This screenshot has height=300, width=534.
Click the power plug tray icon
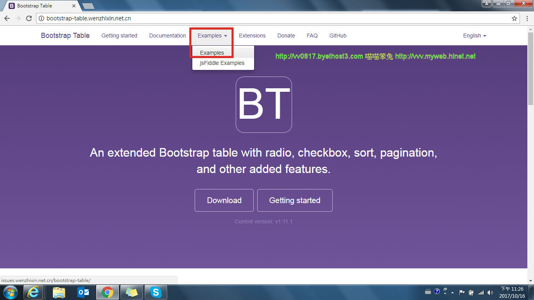[x=471, y=292]
